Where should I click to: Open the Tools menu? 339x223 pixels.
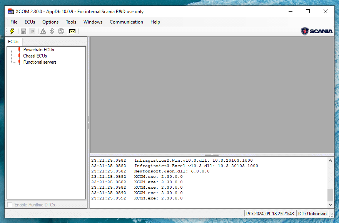(71, 22)
